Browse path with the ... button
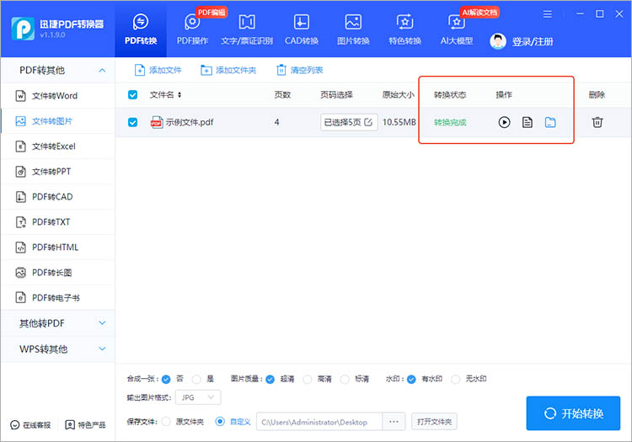This screenshot has height=442, width=632. (x=394, y=422)
